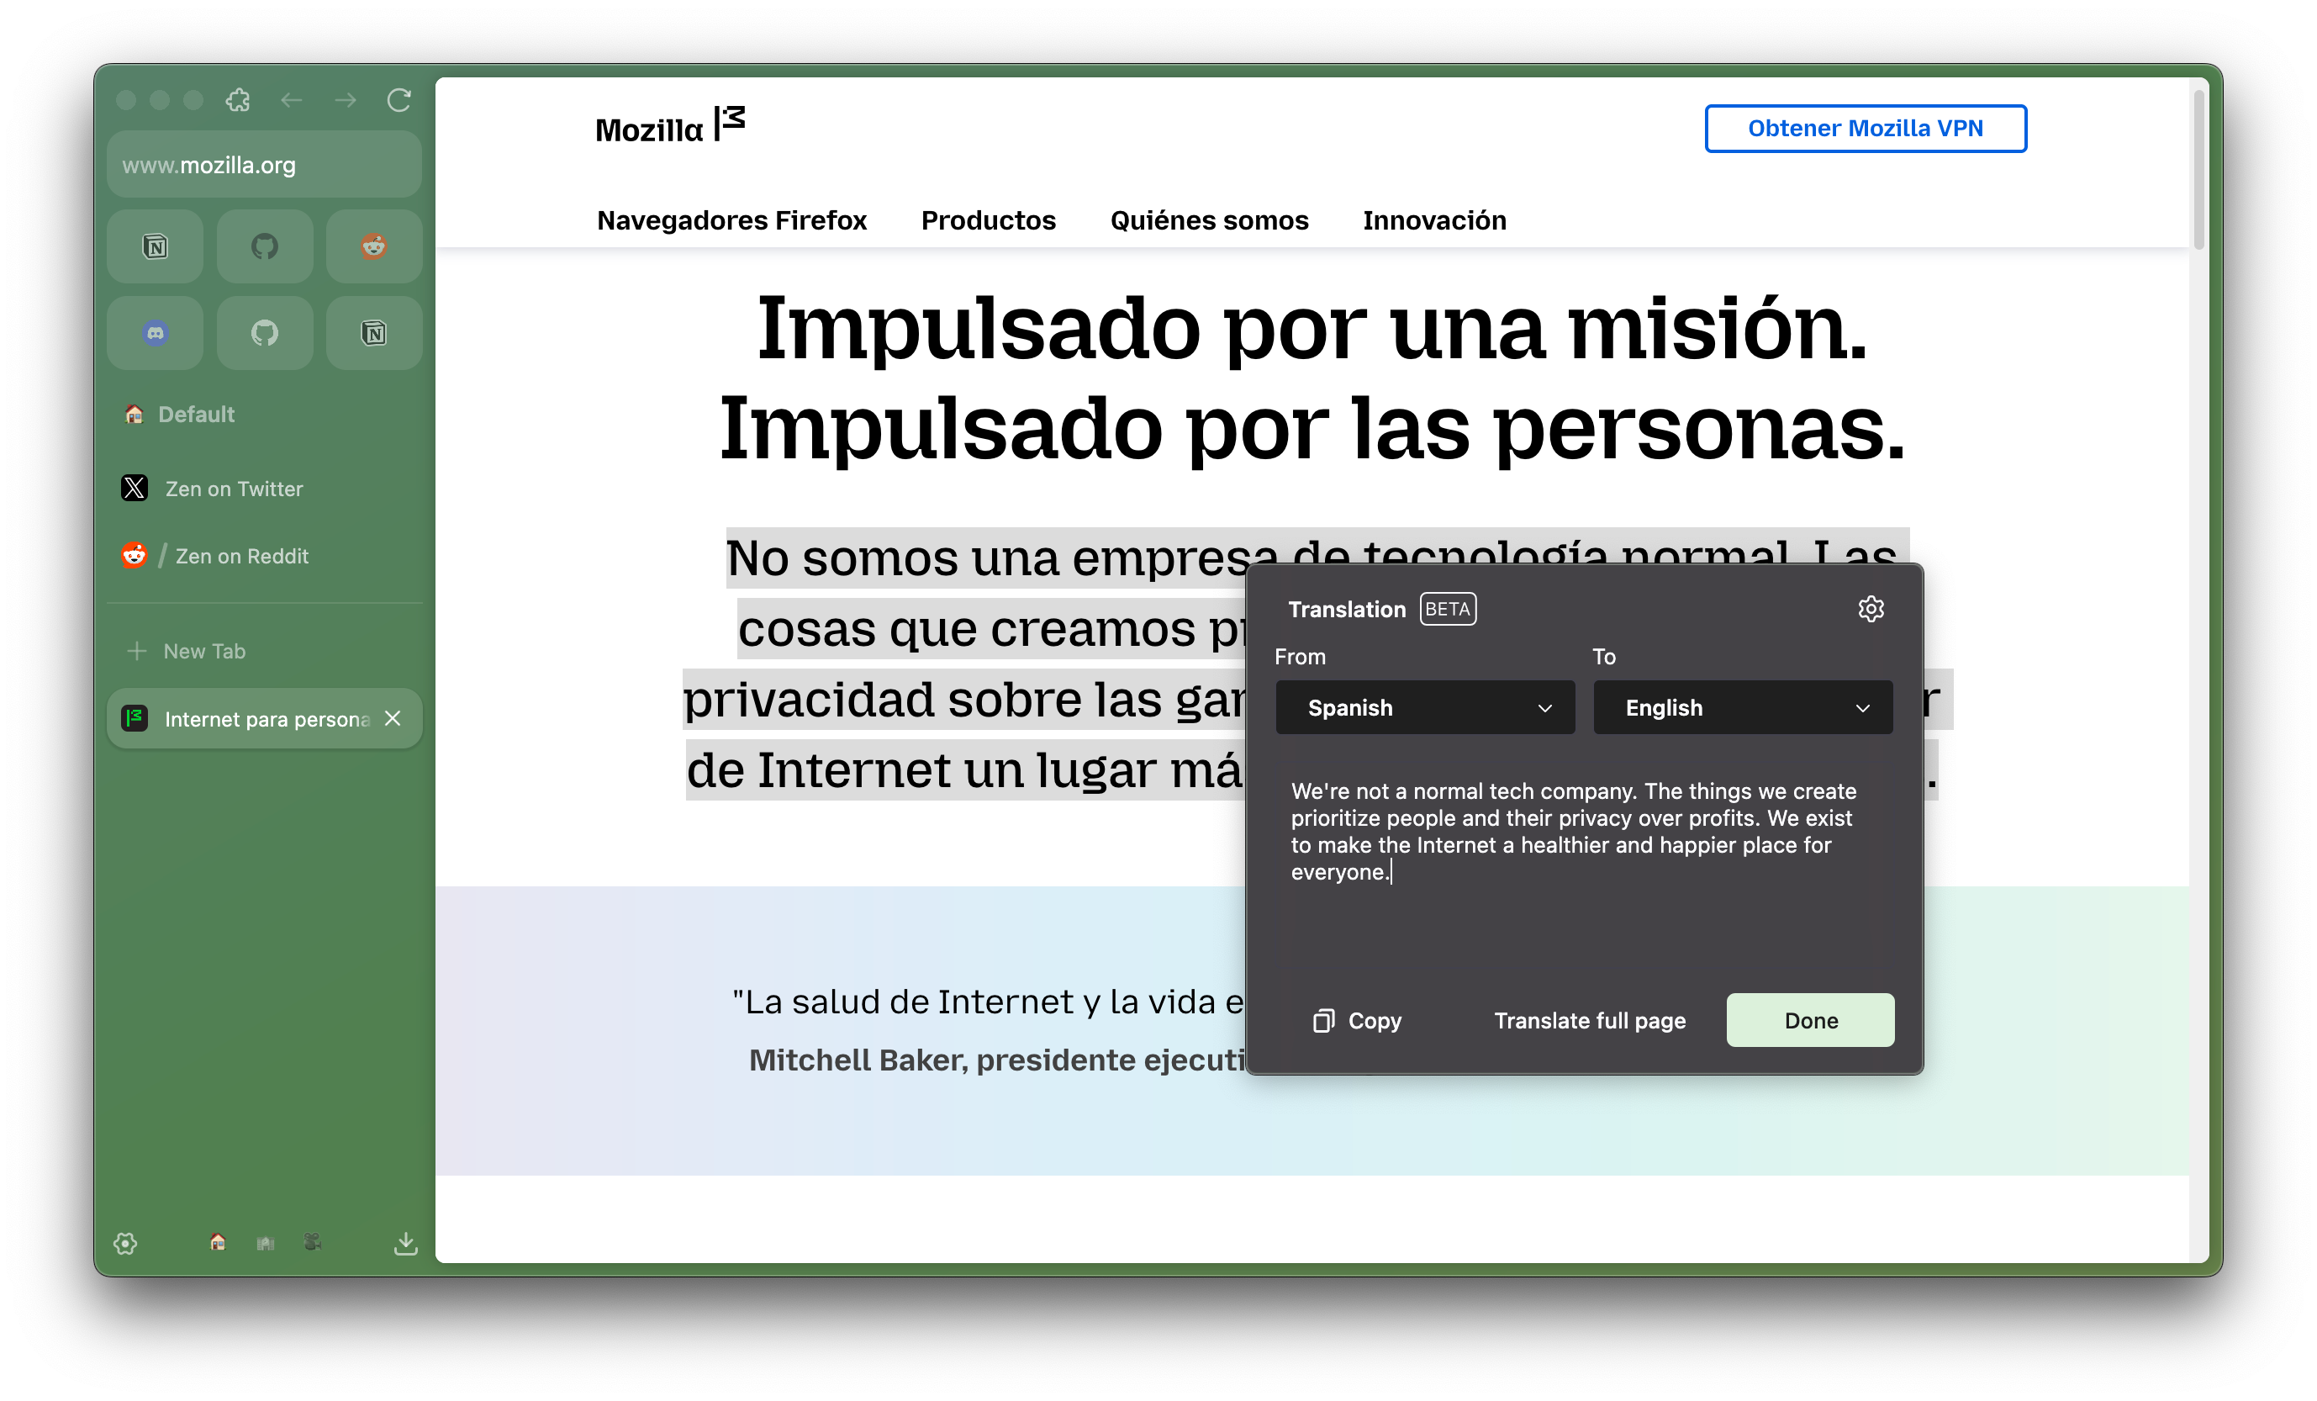Open the Quiénes somos menu
Screen dimensions: 2317x1401
click(1209, 220)
